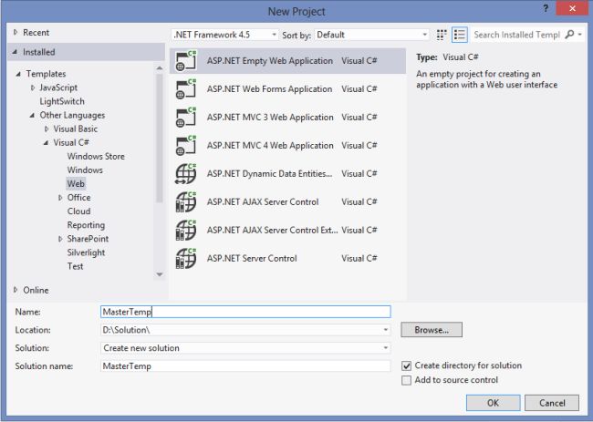Close the New Project dialog

click(572, 8)
